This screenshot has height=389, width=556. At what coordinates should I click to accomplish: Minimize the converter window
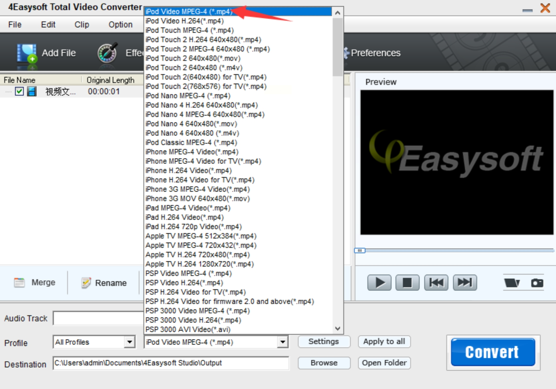527,10
